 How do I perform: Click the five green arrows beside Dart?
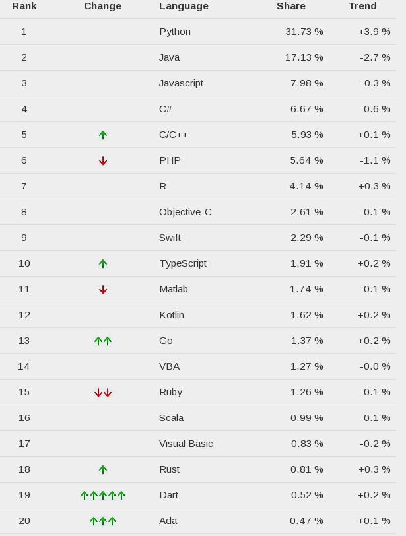[103, 495]
